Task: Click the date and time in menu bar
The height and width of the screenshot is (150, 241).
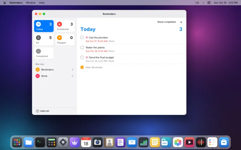Action: (x=226, y=3)
